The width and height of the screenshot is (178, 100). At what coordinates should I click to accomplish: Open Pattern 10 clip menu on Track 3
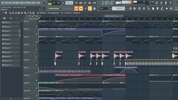[127, 37]
